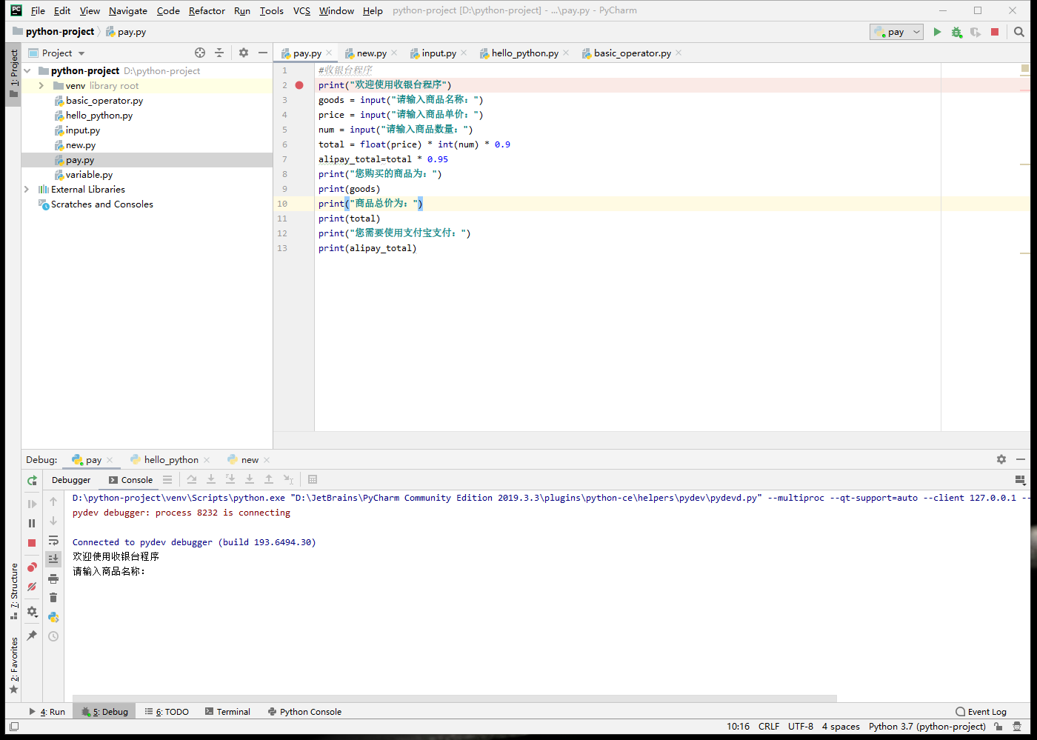
Task: Step Out with the upward arrow icon
Action: pos(269,480)
